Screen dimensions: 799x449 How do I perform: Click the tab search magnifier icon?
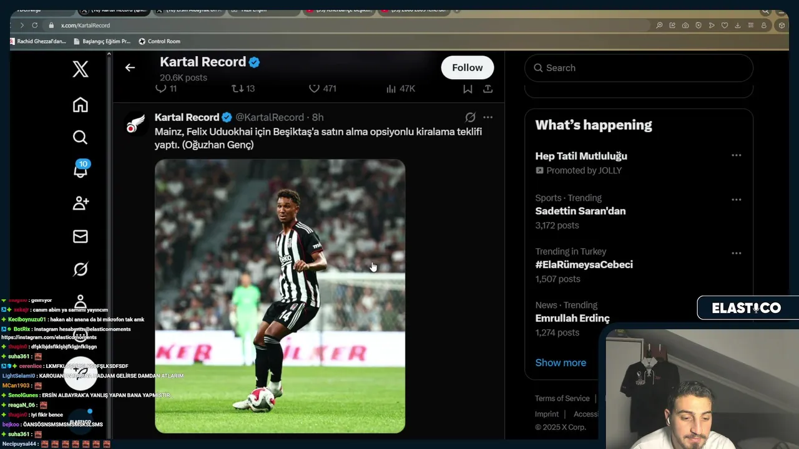pyautogui.click(x=765, y=11)
